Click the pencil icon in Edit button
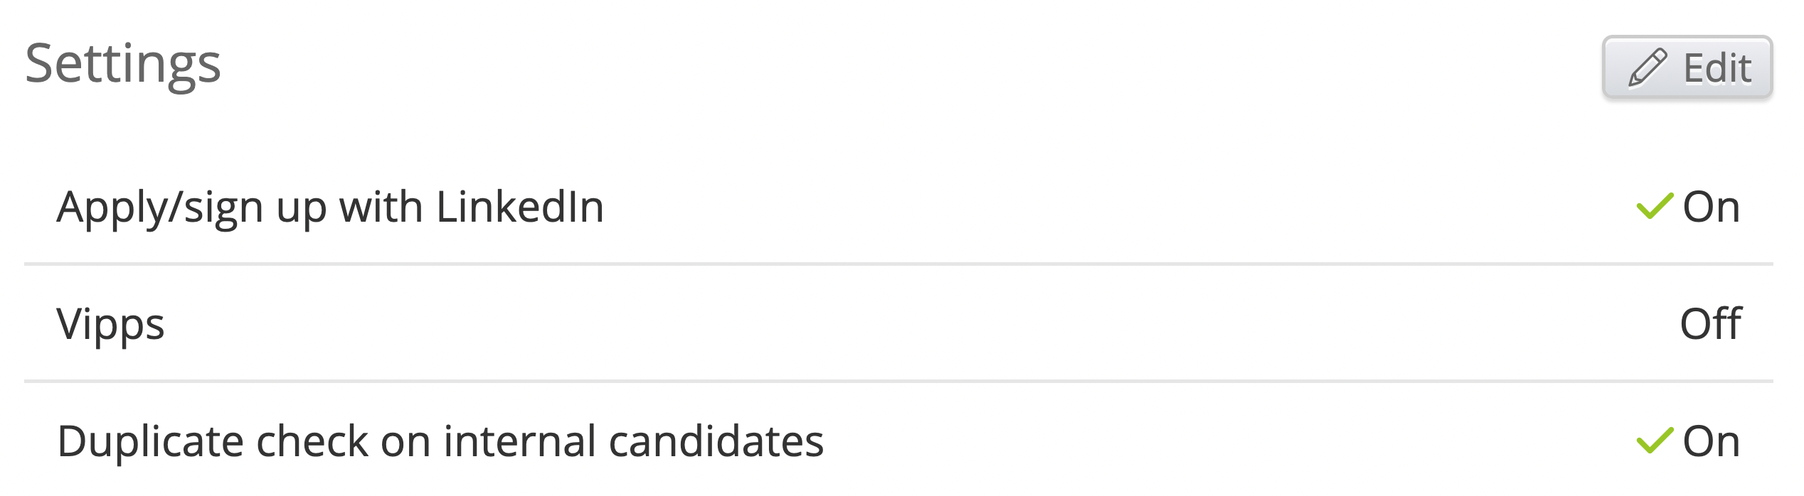 (1648, 68)
